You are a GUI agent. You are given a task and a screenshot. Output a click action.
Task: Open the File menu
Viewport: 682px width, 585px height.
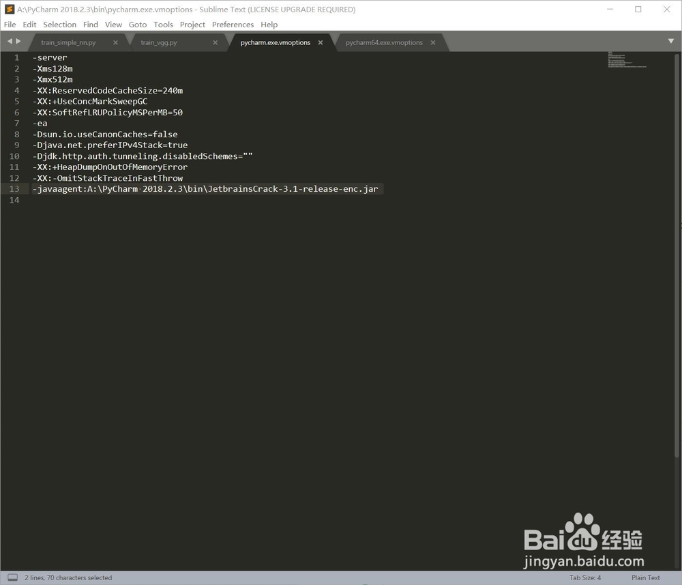point(10,25)
